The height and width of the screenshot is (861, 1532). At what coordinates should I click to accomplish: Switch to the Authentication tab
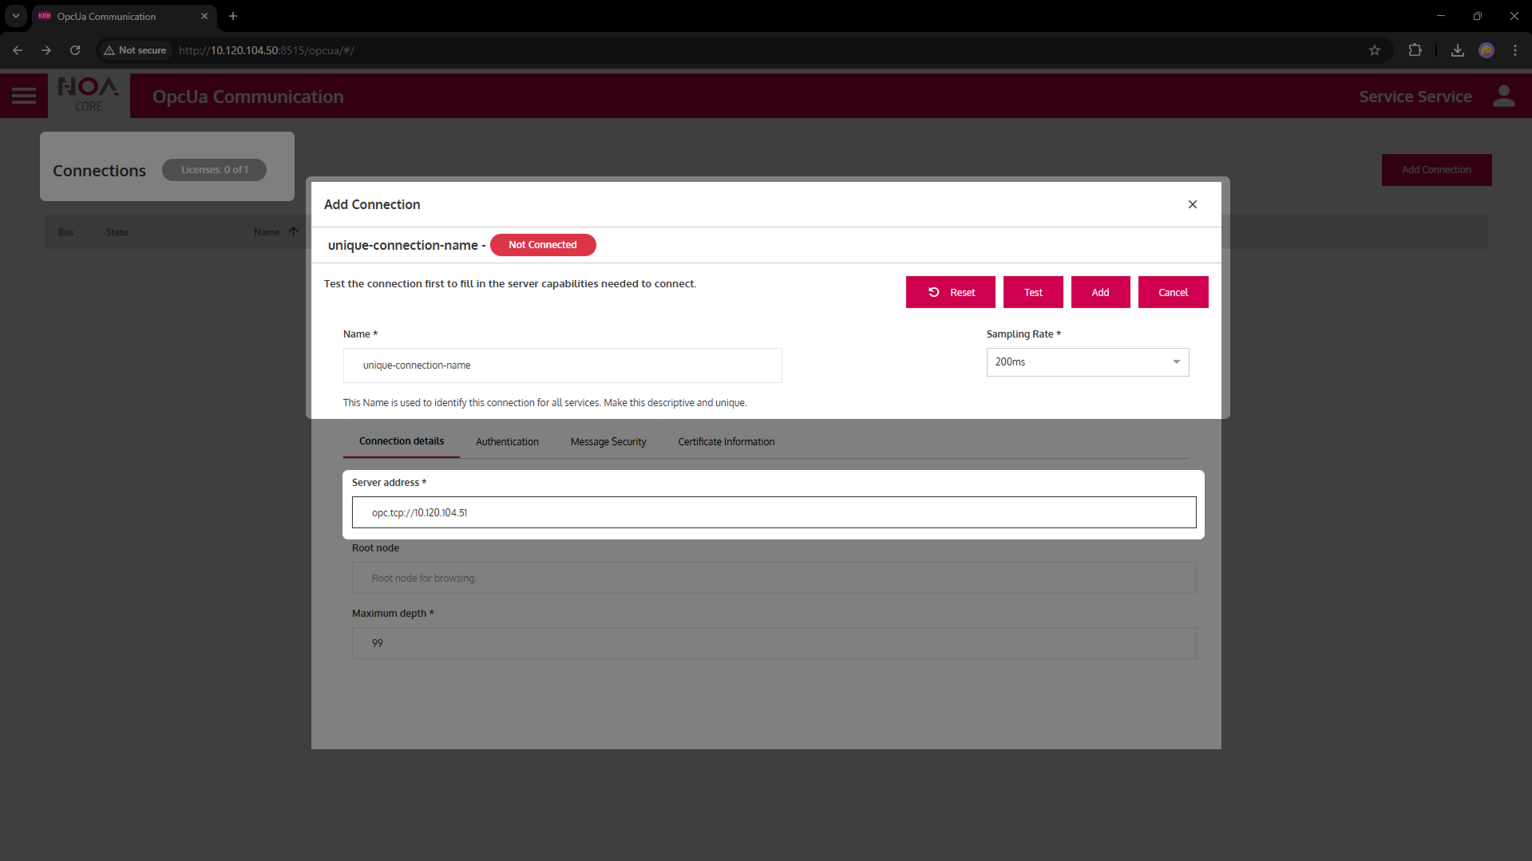[507, 441]
